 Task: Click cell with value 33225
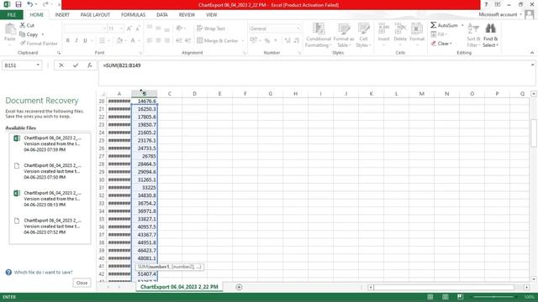(x=145, y=188)
